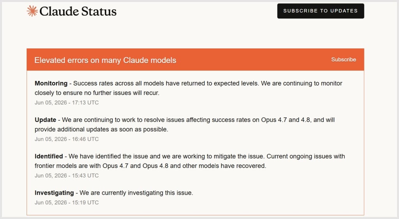Select the Monitoring status label
This screenshot has width=399, height=219.
[x=51, y=83]
